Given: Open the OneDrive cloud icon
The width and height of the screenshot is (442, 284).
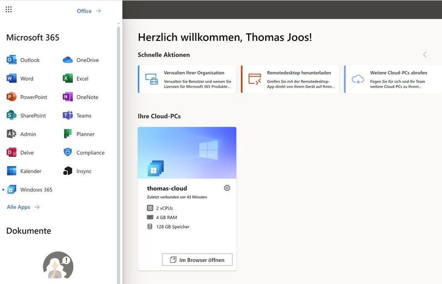Looking at the screenshot, I should coord(67,60).
